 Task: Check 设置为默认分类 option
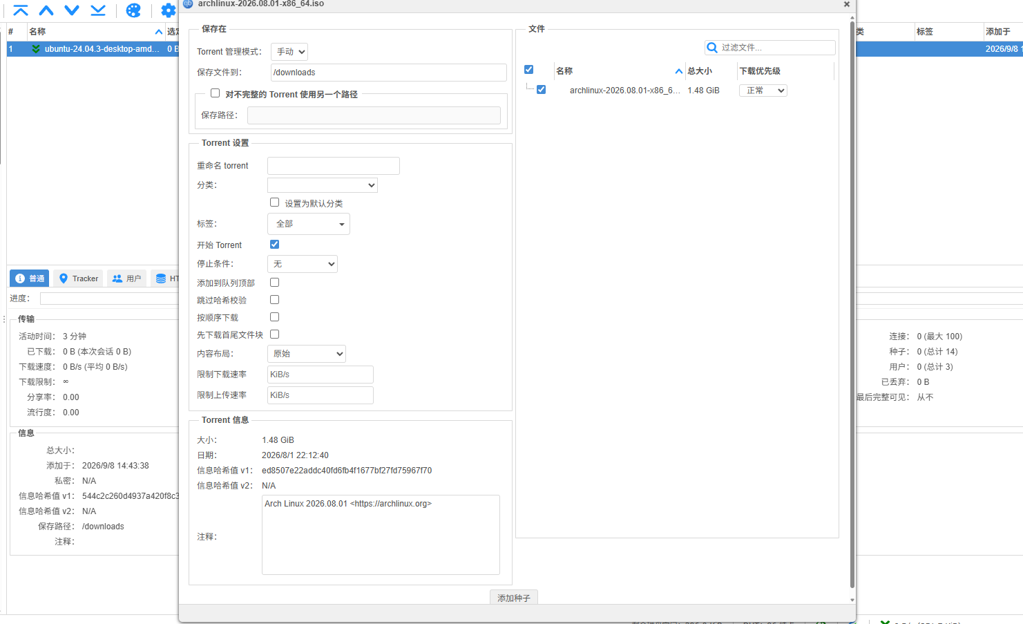275,202
